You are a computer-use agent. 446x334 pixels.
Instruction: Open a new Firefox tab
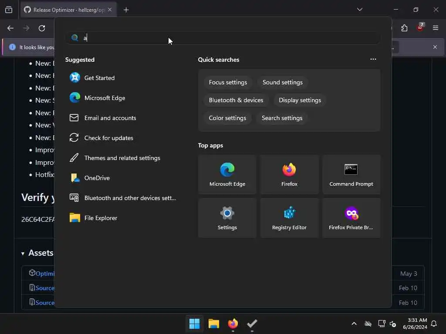tap(126, 10)
